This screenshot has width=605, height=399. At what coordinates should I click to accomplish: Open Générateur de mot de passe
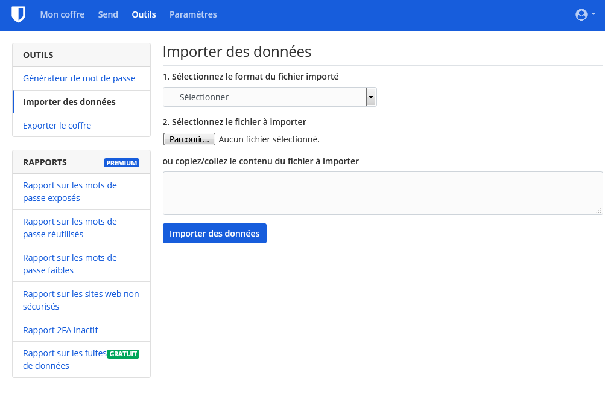79,78
